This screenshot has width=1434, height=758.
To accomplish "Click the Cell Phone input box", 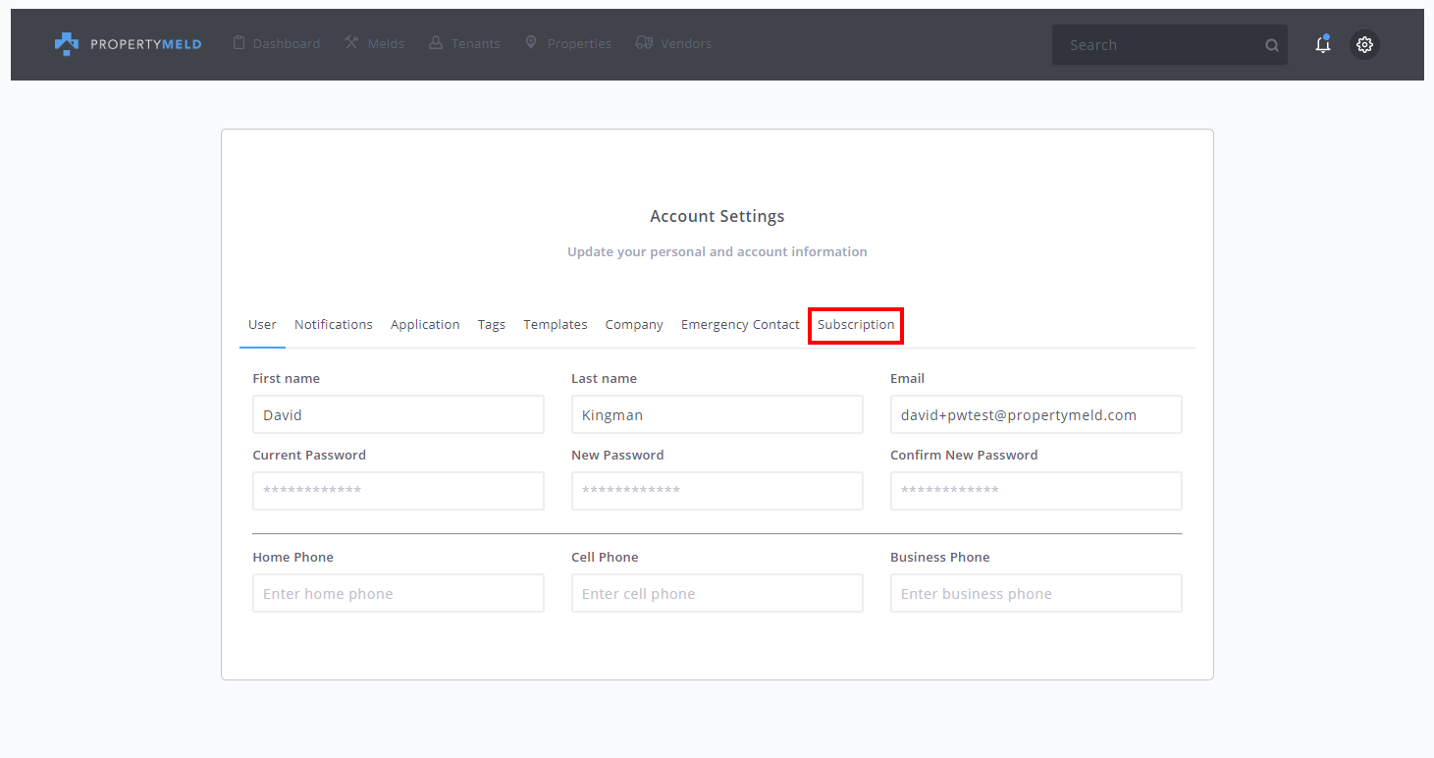I will (x=717, y=594).
